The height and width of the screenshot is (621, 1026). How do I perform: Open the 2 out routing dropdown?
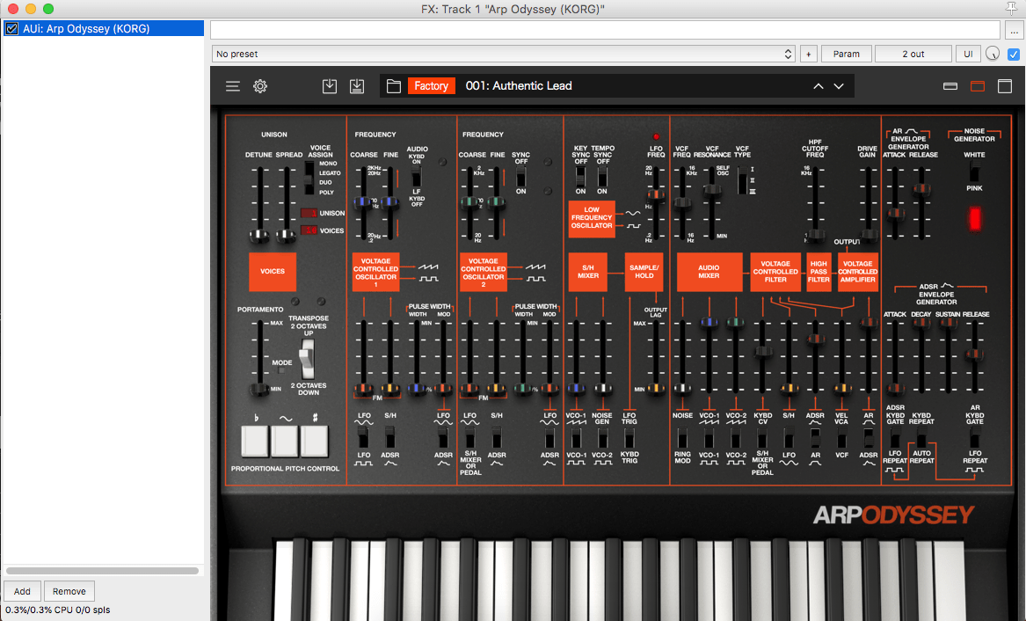tap(913, 54)
